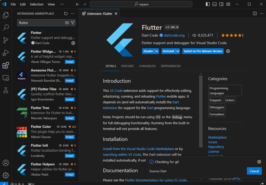Install the Flutter Tree extension
The height and width of the screenshot is (185, 266).
click(x=70, y=118)
